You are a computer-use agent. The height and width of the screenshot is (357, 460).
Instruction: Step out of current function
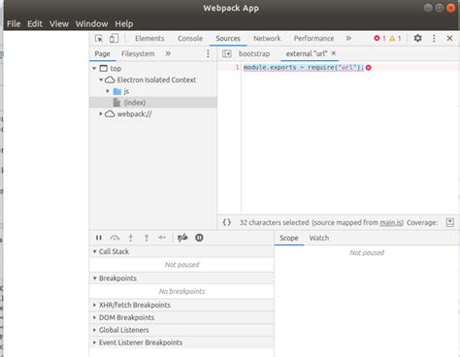tap(147, 238)
